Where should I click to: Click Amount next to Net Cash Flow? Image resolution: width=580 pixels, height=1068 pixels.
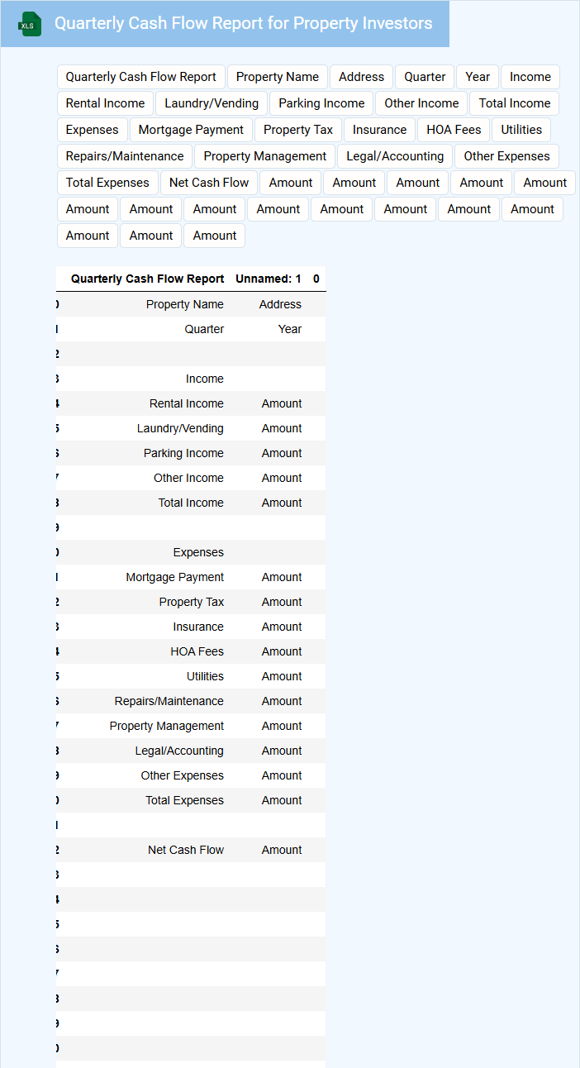click(x=282, y=850)
